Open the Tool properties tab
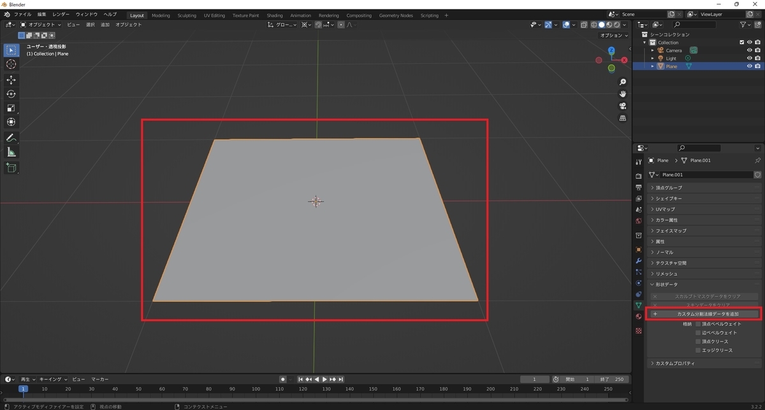Image resolution: width=765 pixels, height=410 pixels. point(639,162)
